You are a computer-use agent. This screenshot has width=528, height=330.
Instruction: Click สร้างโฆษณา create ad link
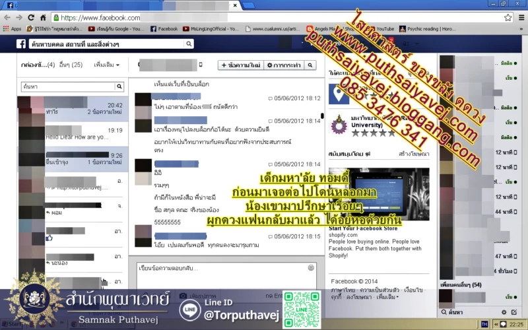pos(414,154)
